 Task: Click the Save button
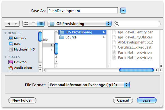tap(147, 100)
